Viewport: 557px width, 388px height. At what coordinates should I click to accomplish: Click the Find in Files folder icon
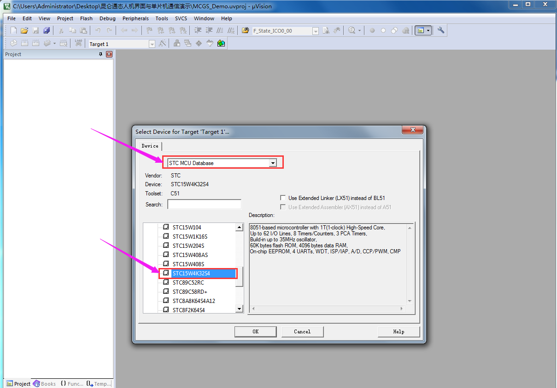pyautogui.click(x=245, y=30)
